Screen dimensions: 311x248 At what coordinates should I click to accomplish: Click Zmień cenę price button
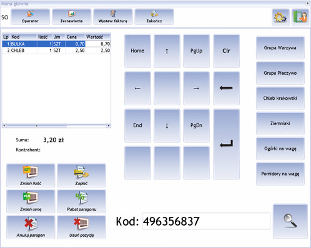(x=31, y=201)
